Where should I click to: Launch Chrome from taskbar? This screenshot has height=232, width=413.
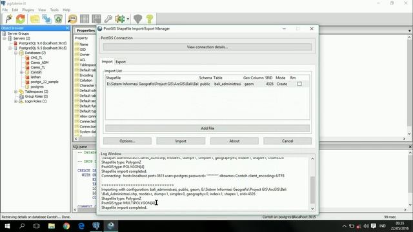[66, 226]
